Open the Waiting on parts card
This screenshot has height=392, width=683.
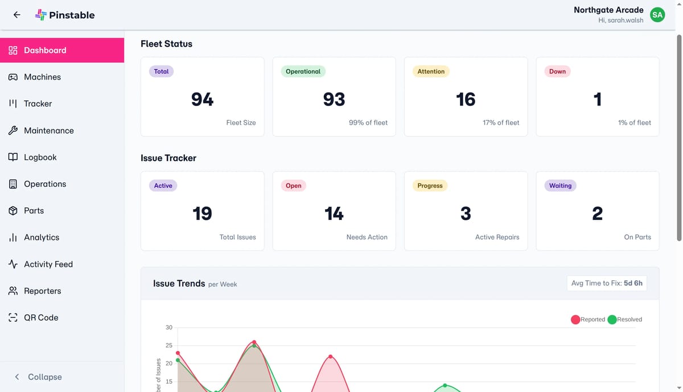[598, 211]
